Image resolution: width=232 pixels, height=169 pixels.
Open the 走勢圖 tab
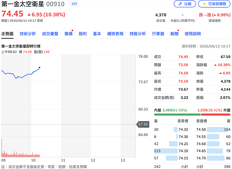tap(7, 34)
